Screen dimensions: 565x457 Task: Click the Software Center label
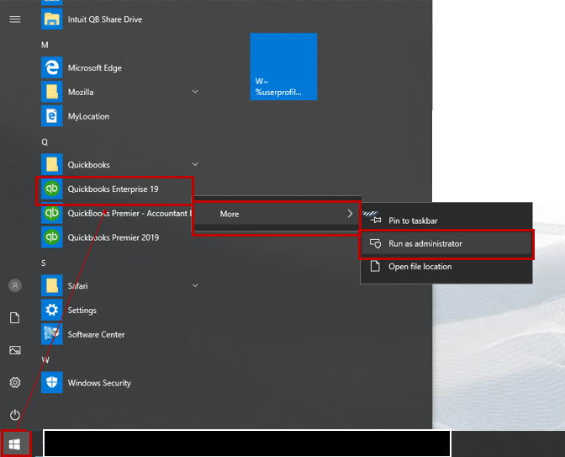pyautogui.click(x=96, y=334)
